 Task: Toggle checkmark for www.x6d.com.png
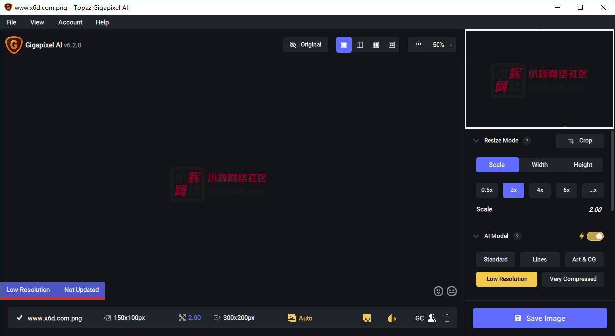pos(20,318)
